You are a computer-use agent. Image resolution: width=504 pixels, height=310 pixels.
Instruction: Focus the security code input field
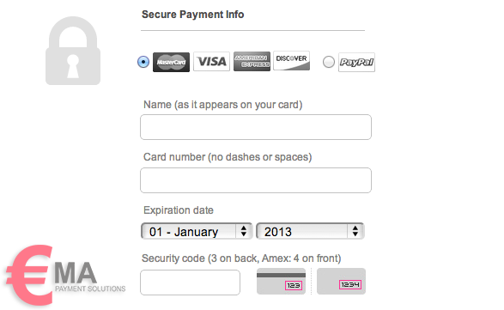[190, 283]
